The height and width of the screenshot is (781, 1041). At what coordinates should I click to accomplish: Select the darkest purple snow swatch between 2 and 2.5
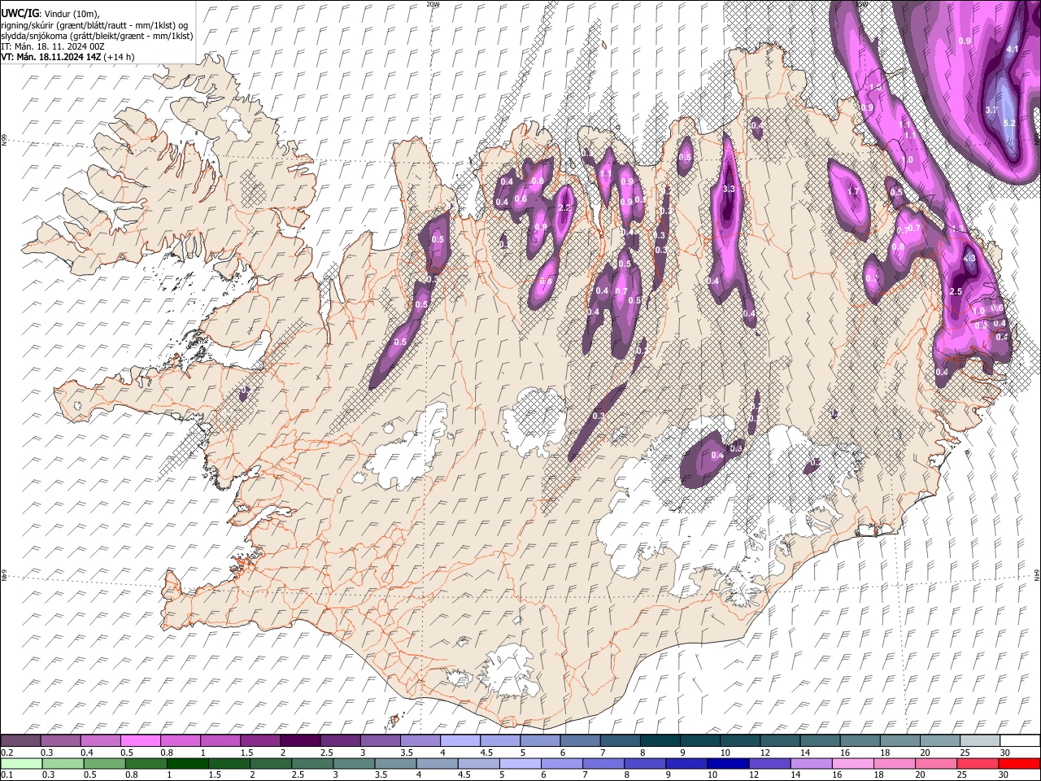pyautogui.click(x=299, y=740)
